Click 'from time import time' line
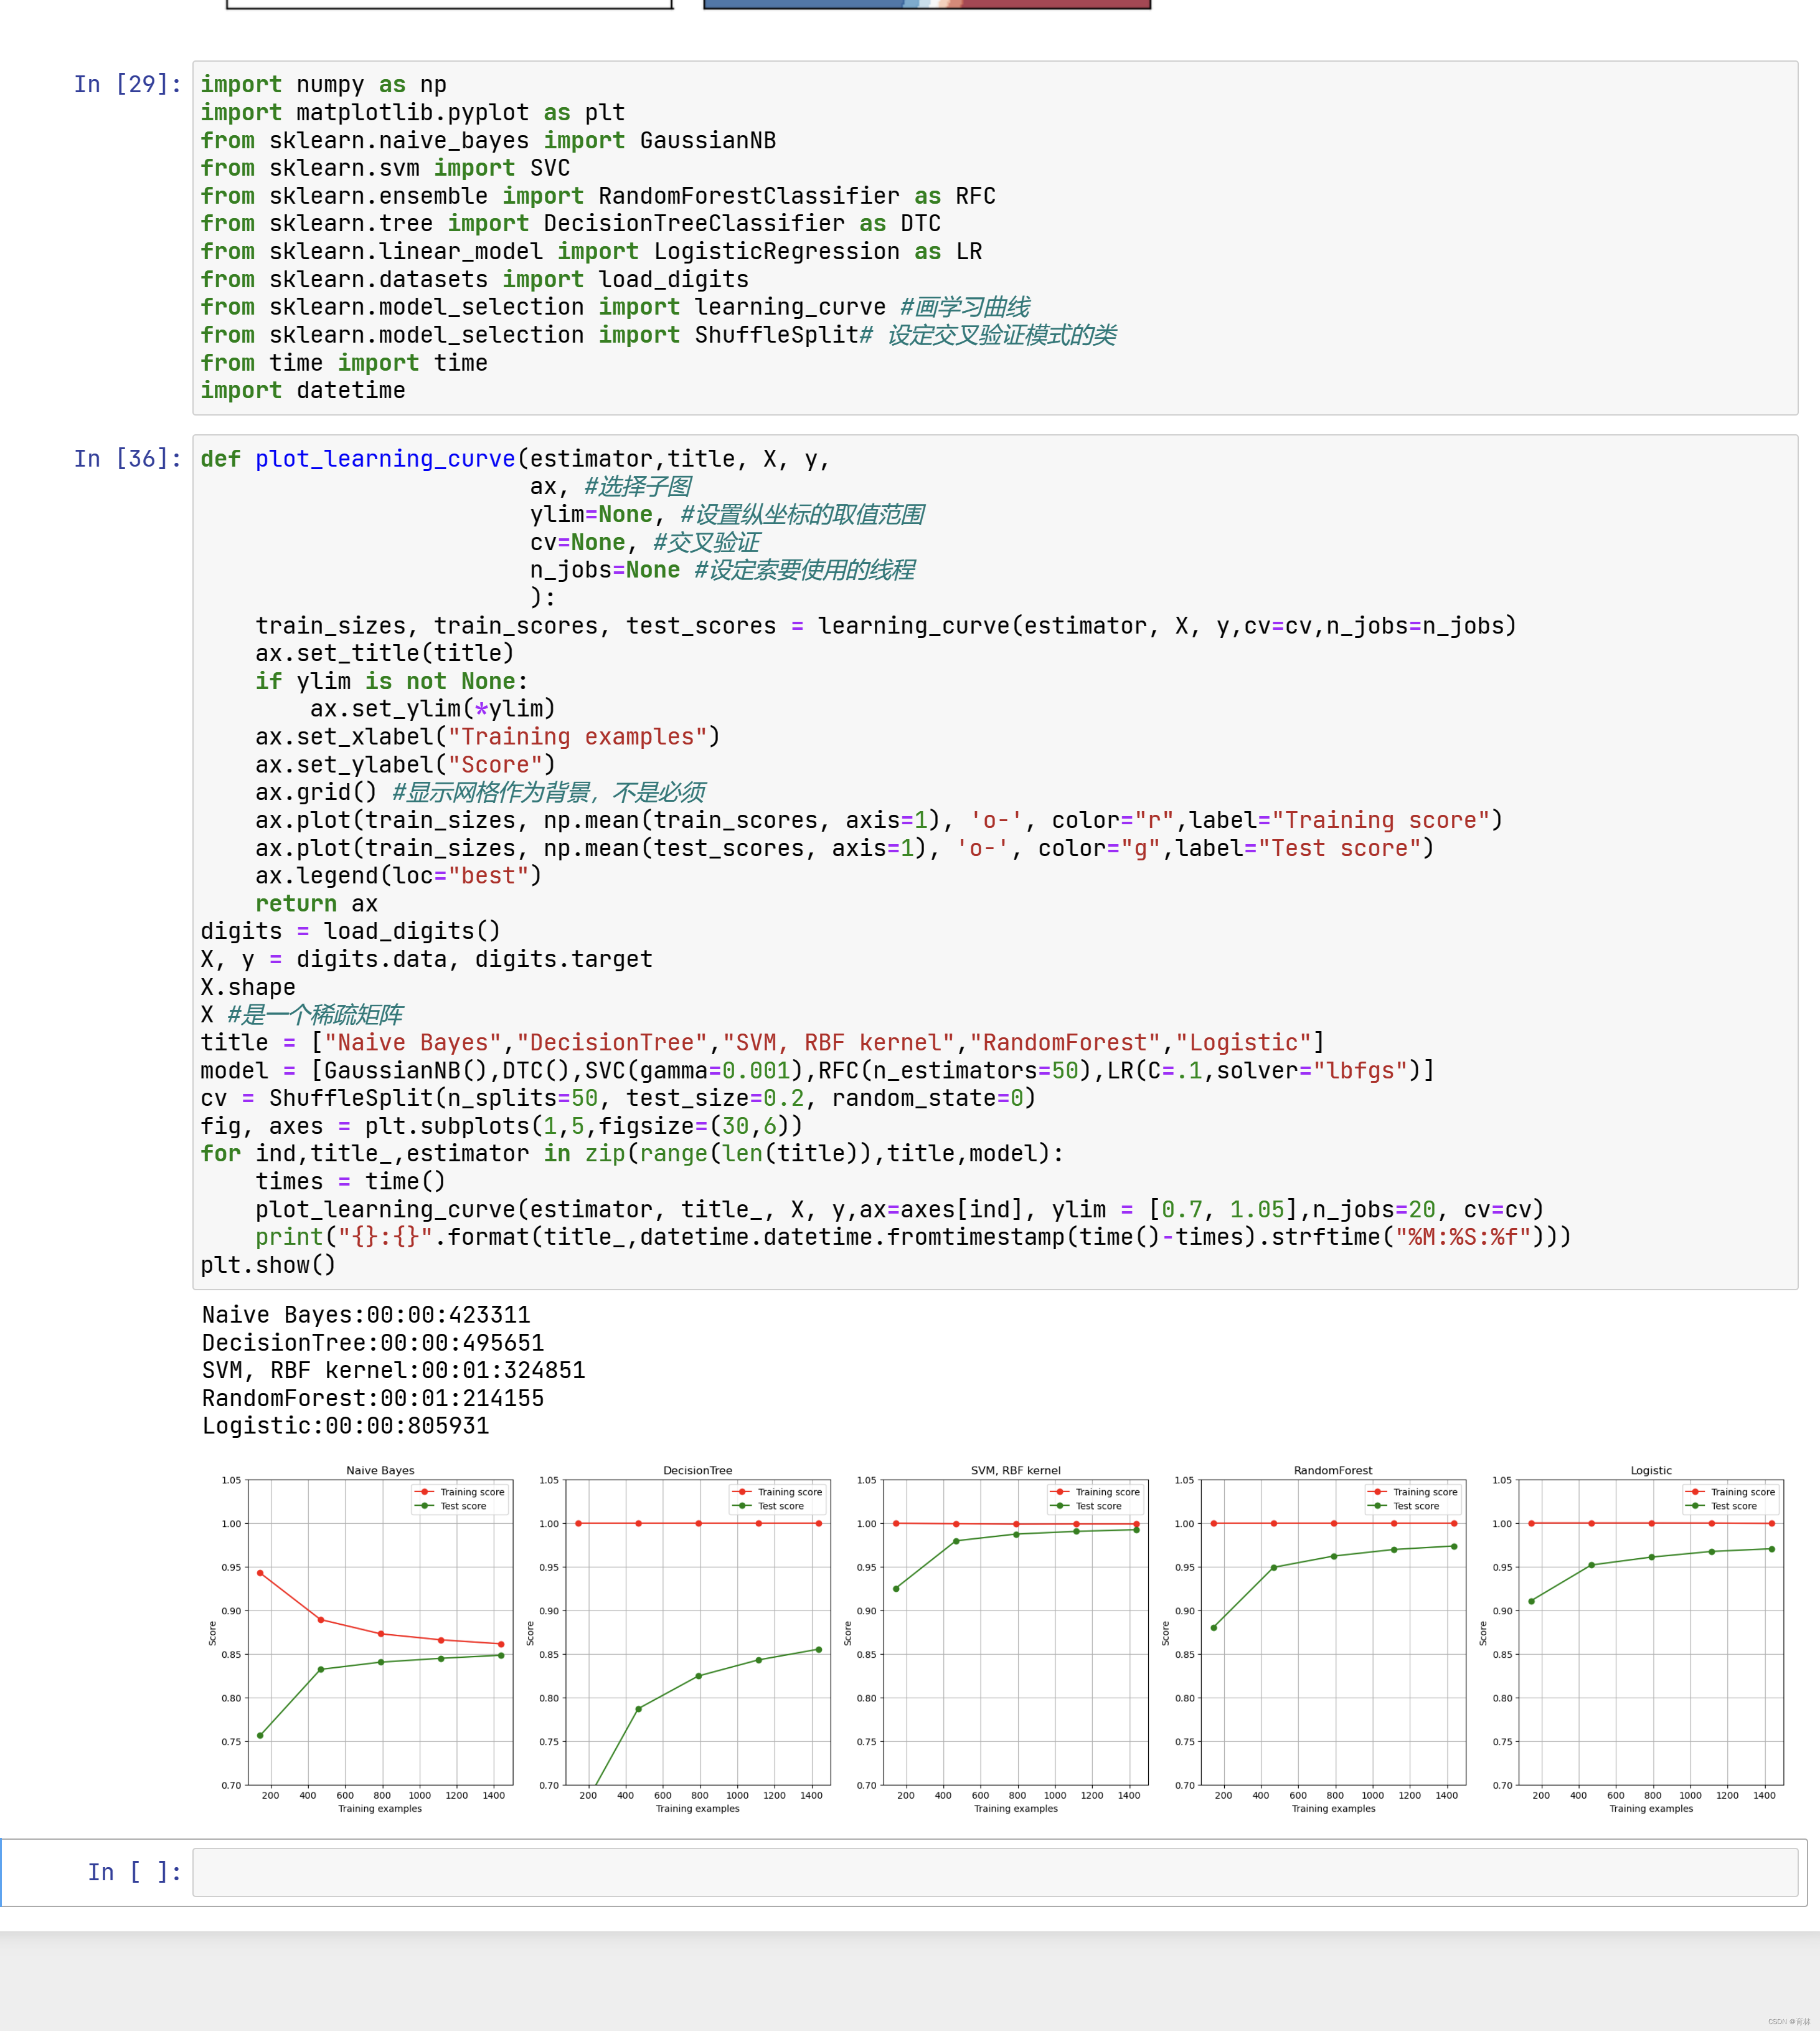The width and height of the screenshot is (1820, 2031). [344, 362]
